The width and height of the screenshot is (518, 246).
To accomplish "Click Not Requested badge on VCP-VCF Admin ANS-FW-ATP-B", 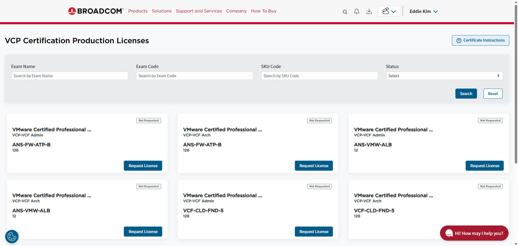I will tap(149, 120).
